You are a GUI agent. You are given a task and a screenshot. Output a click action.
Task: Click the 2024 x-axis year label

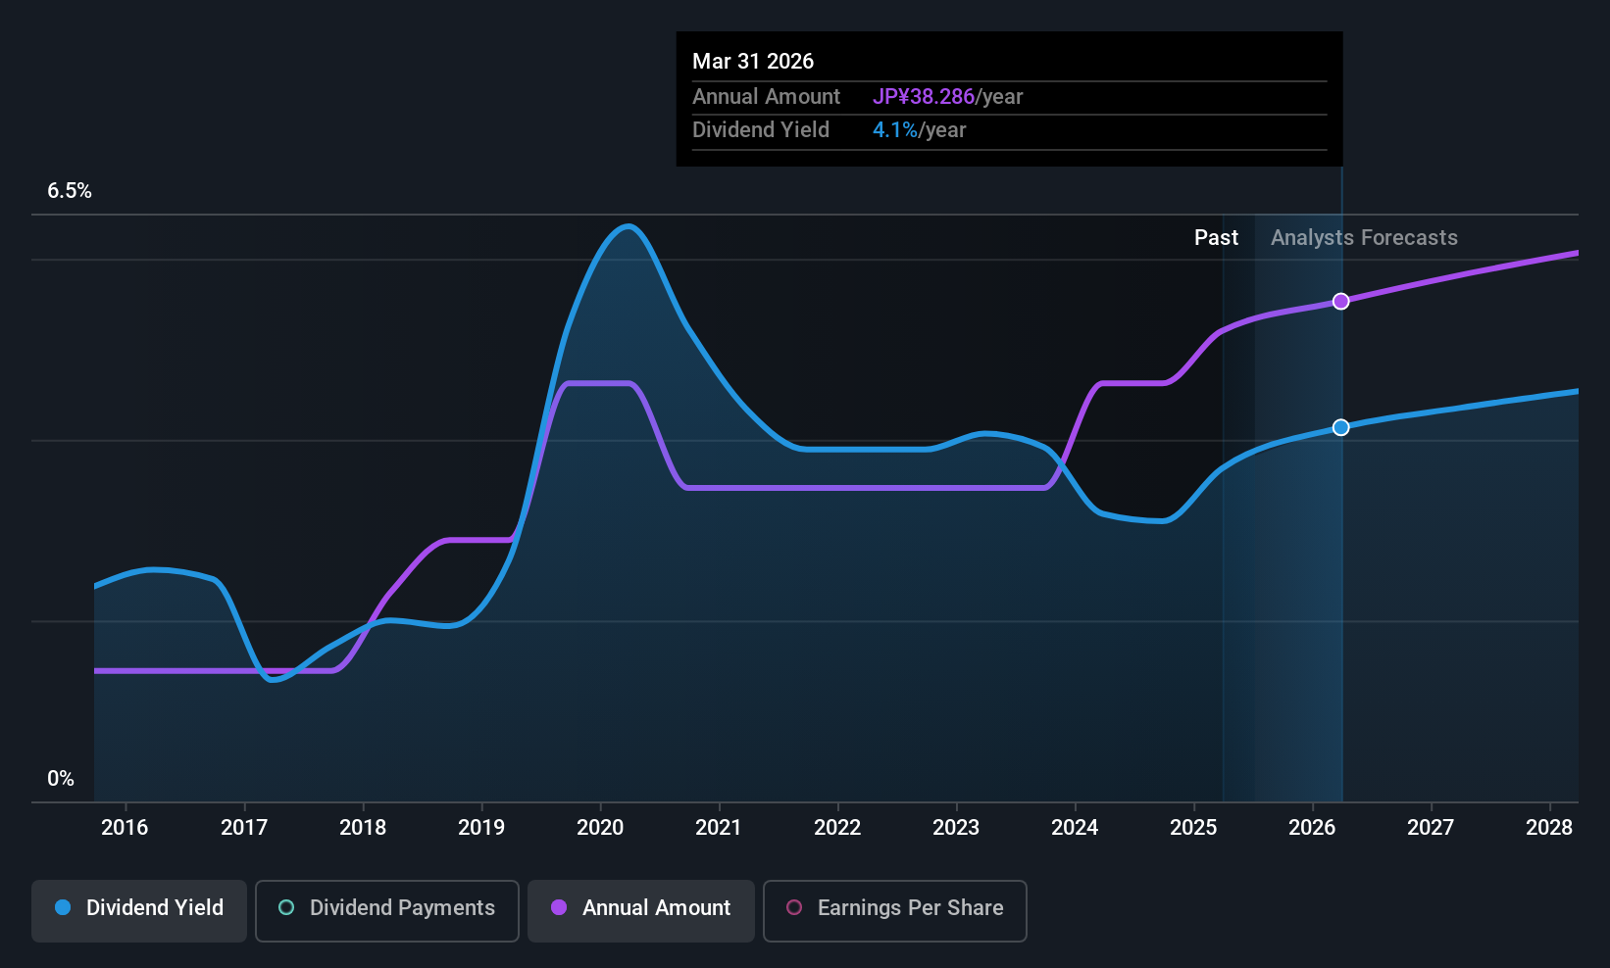coord(1075,828)
